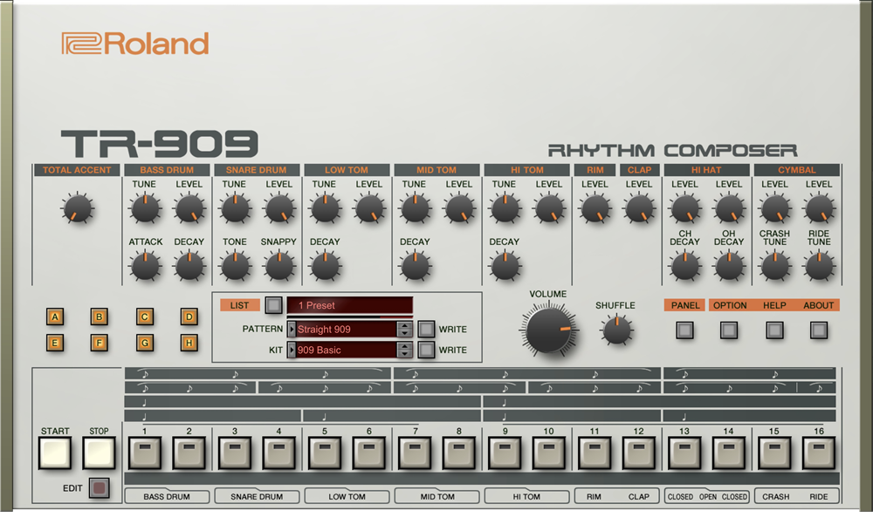The width and height of the screenshot is (873, 531).
Task: Click the Low Tom DECAY knob
Action: [x=325, y=266]
